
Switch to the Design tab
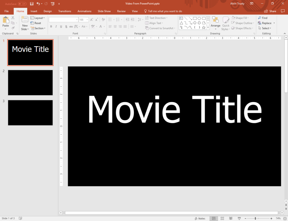click(48, 11)
